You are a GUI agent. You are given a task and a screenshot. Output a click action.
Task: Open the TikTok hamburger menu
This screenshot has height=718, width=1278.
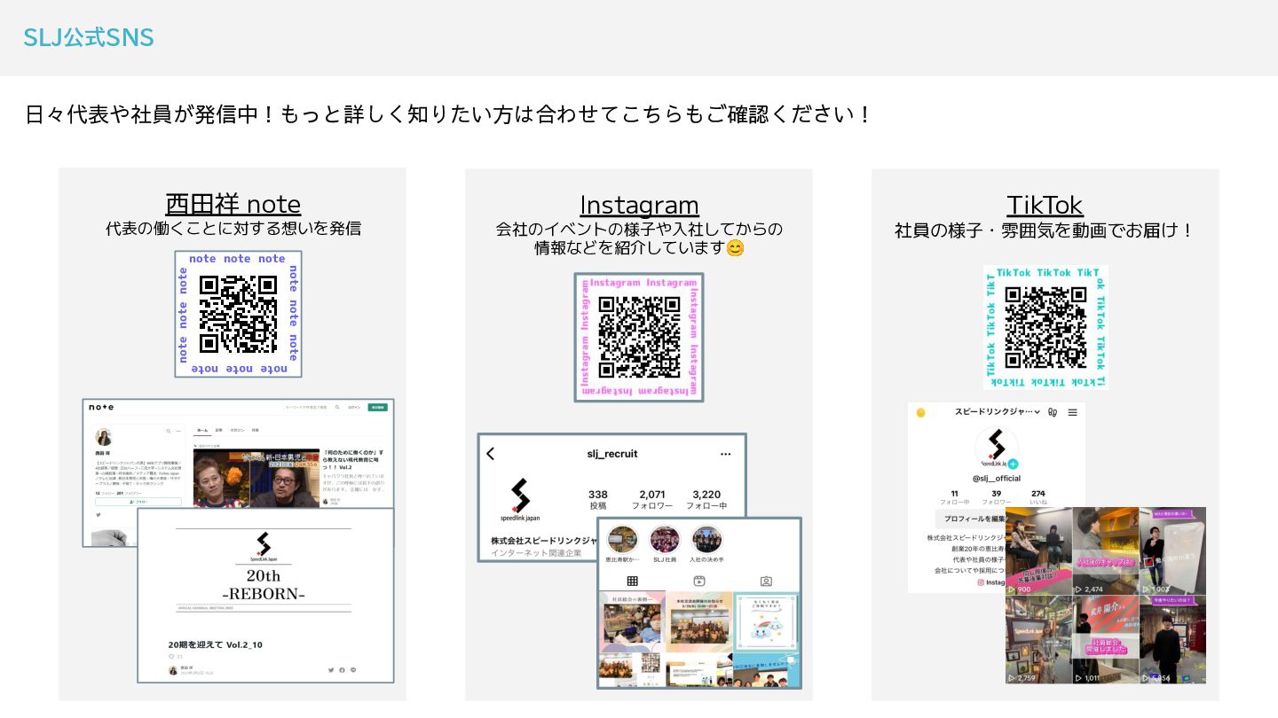[x=1072, y=412]
